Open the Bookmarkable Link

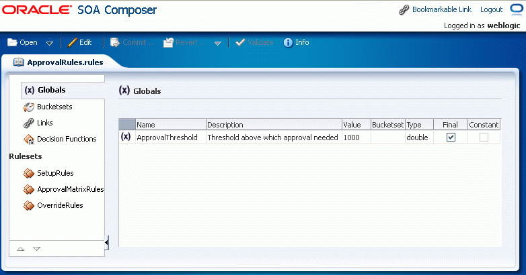(x=442, y=9)
